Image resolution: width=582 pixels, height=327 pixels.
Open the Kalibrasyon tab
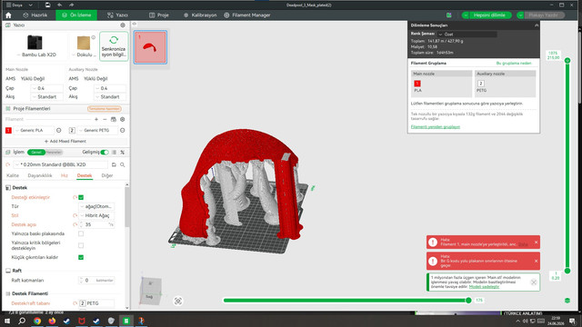pos(200,15)
